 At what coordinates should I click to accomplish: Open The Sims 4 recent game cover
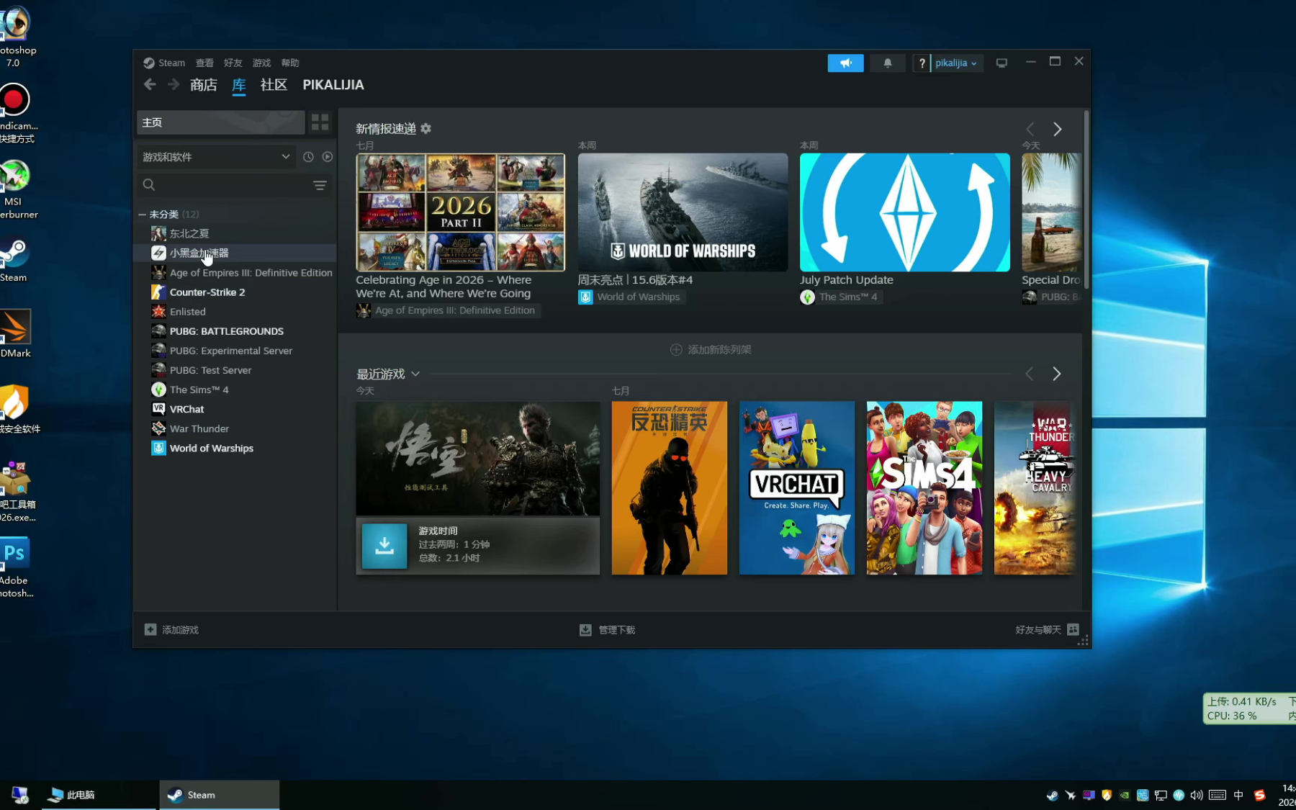pyautogui.click(x=924, y=488)
